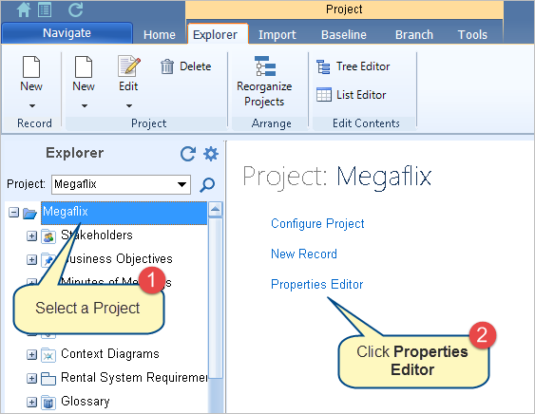Open Reorganize Projects

click(264, 82)
